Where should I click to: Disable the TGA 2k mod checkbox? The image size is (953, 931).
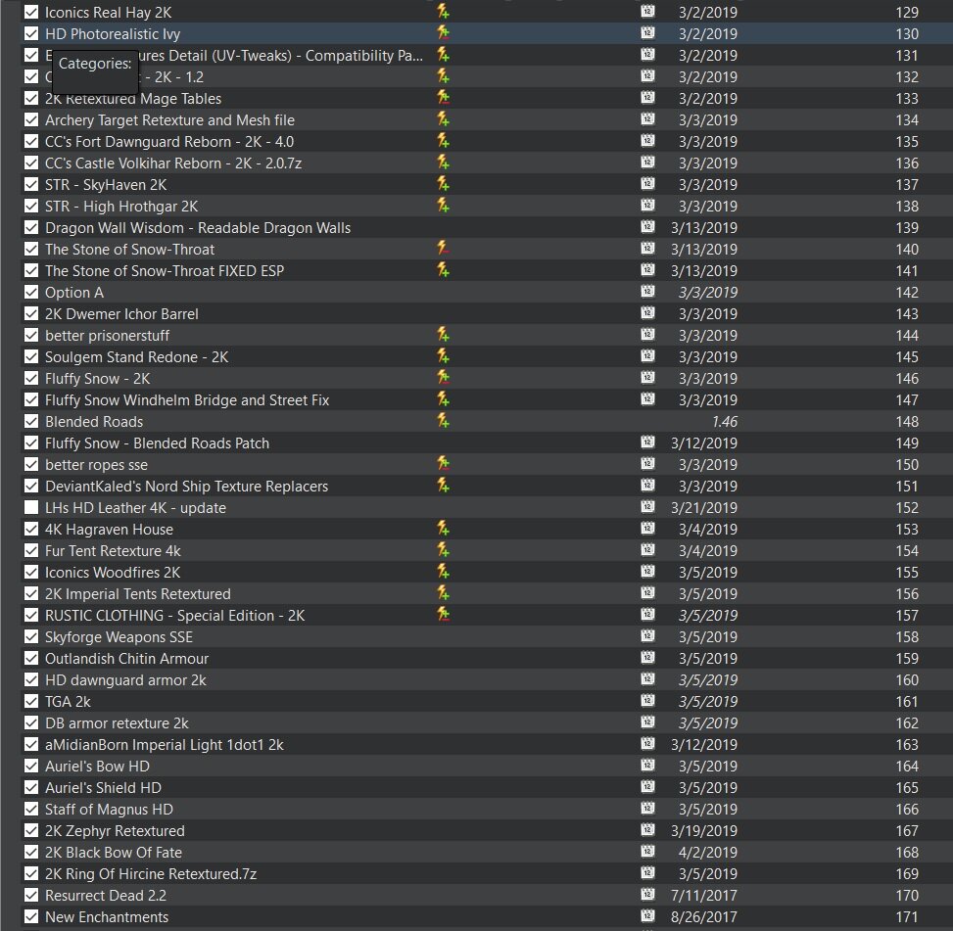(30, 701)
